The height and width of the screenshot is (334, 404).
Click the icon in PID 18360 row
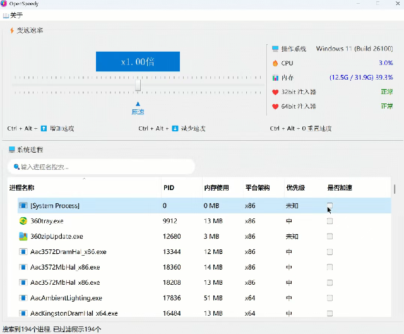coord(23,267)
